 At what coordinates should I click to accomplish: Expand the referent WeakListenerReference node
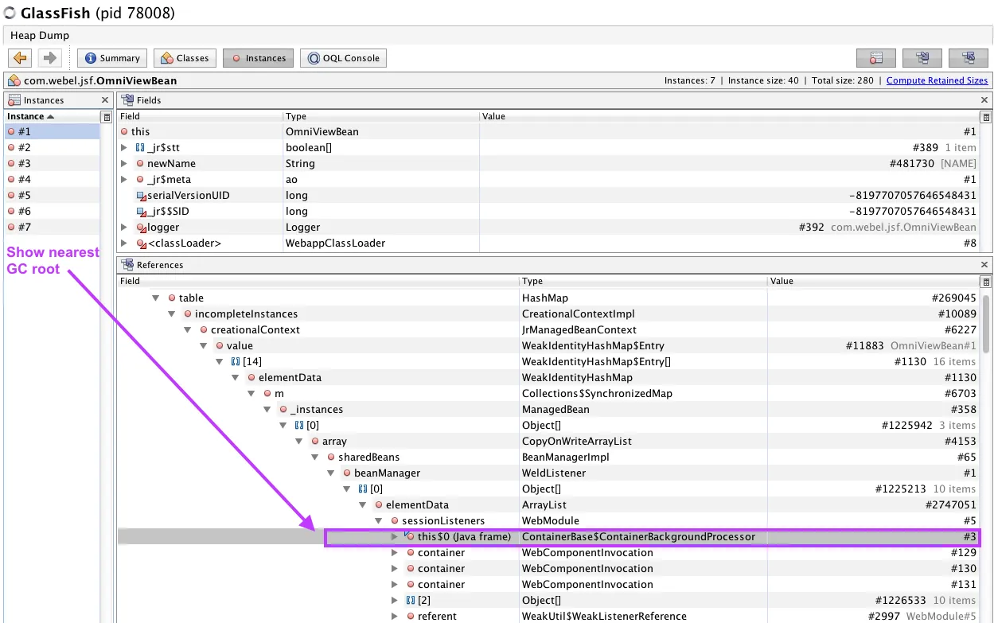pyautogui.click(x=394, y=616)
